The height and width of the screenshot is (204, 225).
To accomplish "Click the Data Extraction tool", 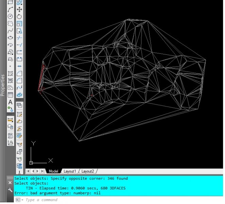I will (x=19, y=166).
